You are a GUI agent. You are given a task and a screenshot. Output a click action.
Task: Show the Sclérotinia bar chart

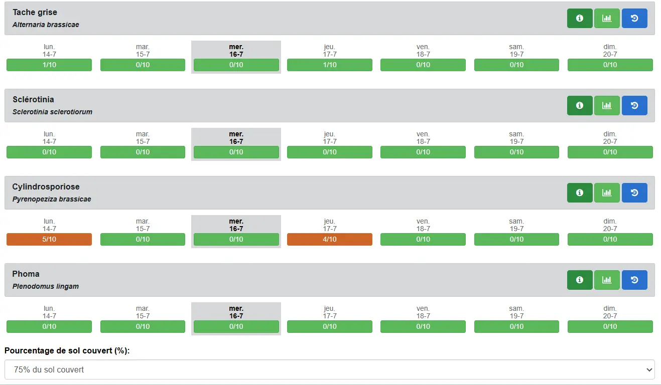(x=607, y=106)
